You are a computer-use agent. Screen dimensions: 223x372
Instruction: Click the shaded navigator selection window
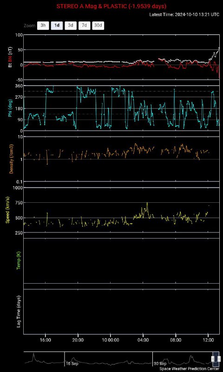(x=216, y=359)
